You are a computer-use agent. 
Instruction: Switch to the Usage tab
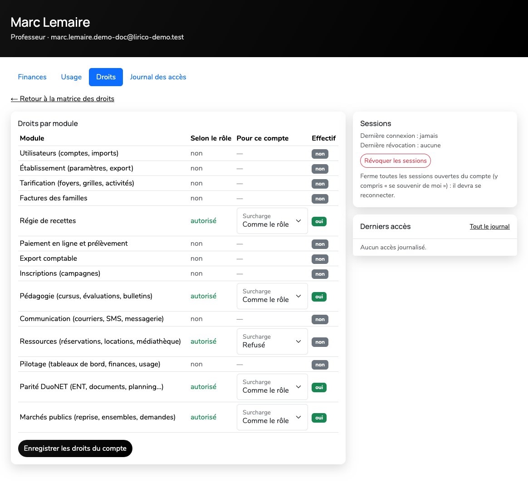71,77
